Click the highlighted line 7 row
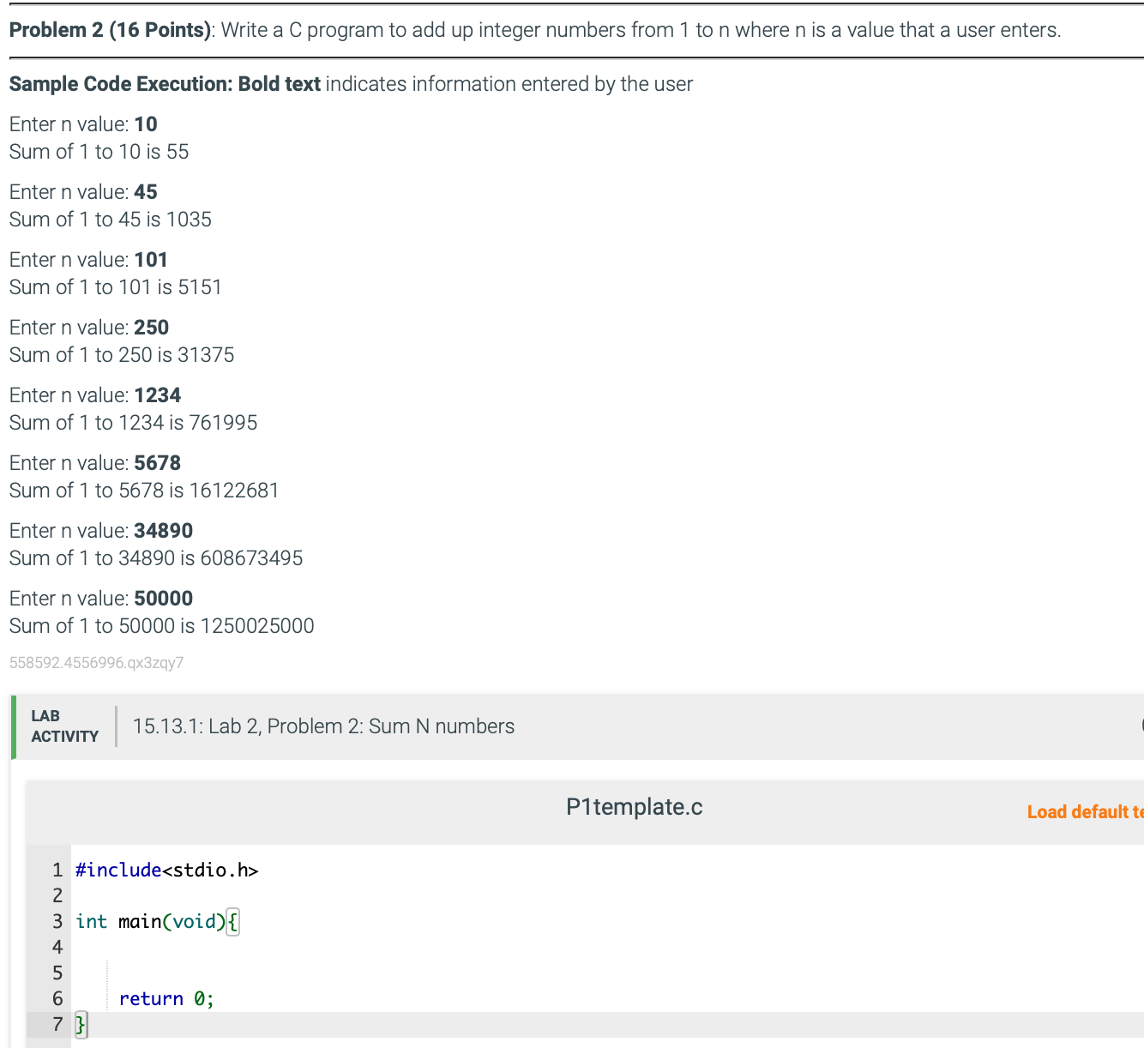Viewport: 1144px width, 1048px height. [343, 1024]
